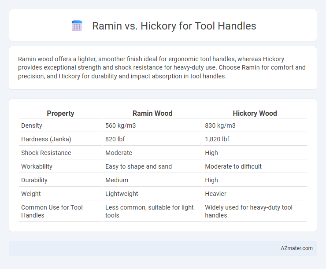Click the 'Moderate' shock resistance cell
This screenshot has width=326, height=269.
(x=119, y=153)
